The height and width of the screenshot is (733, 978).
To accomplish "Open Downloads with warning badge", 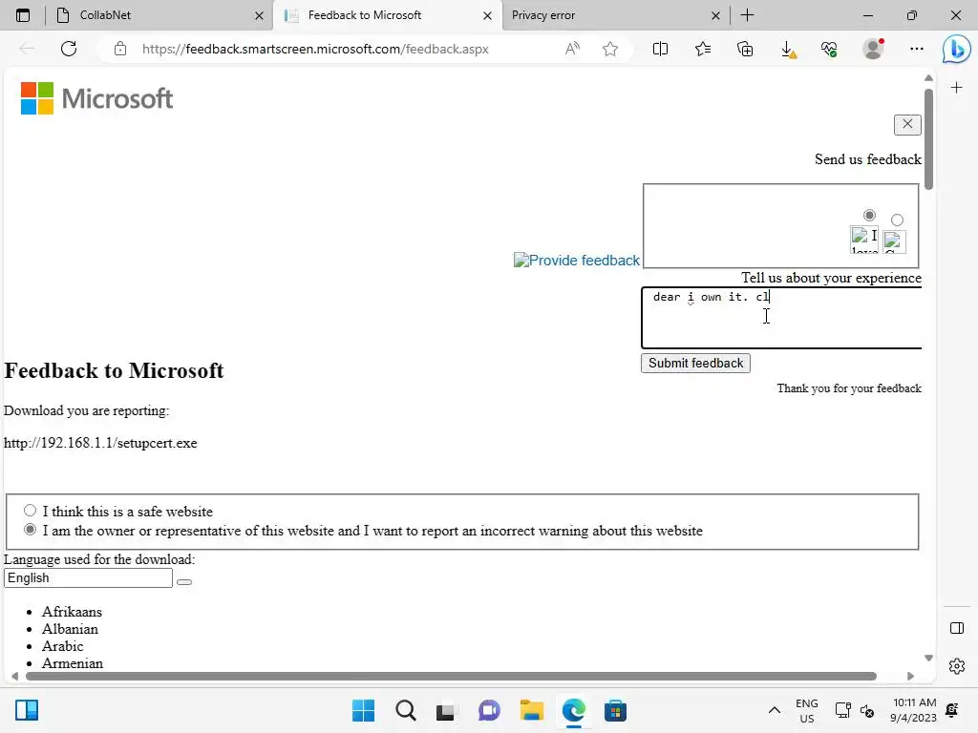I will pos(788,49).
